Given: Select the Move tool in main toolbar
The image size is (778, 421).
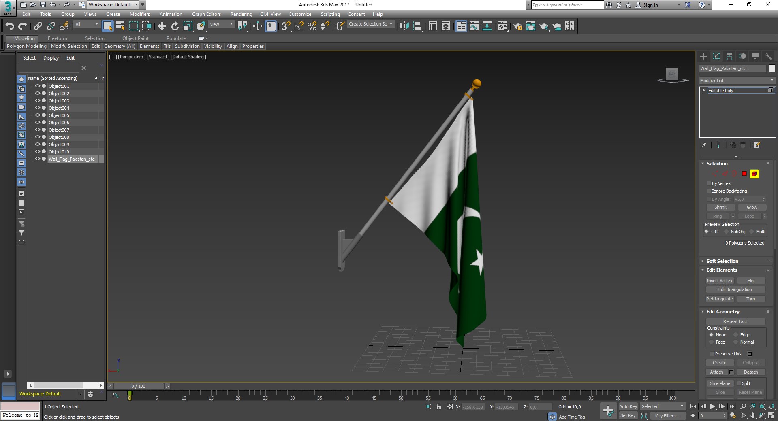Looking at the screenshot, I should click(x=162, y=26).
